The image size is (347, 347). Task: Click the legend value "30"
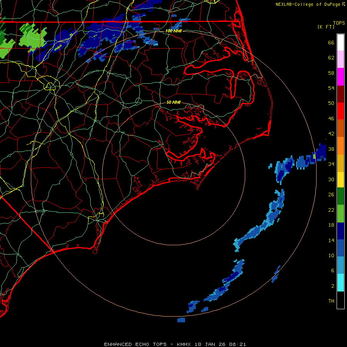[331, 179]
